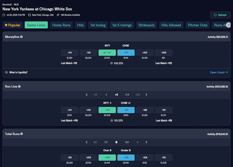Select the -1.5 Run Line option
Viewport: 233px width, 167px height.
click(95, 95)
